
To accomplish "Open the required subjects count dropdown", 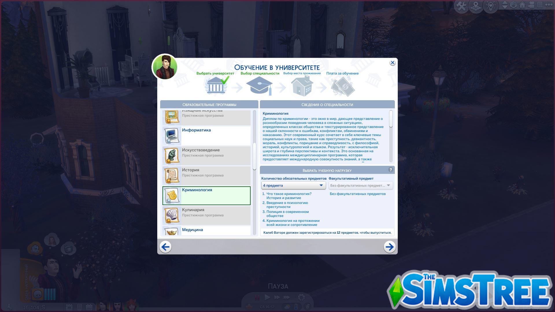I will (x=293, y=185).
